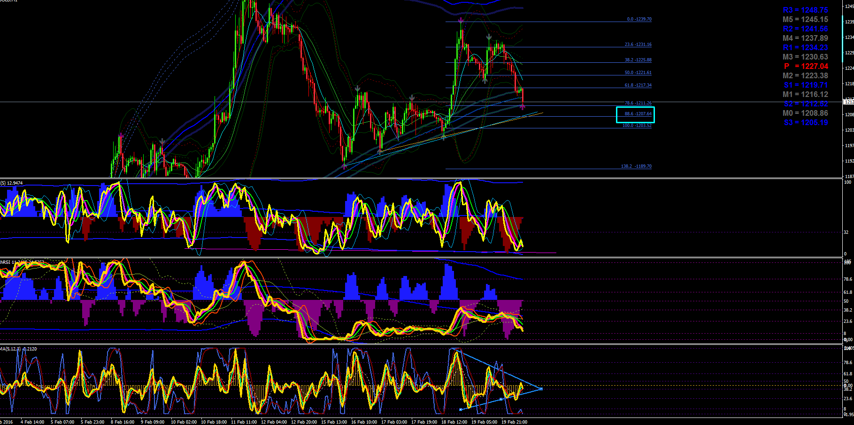Select the MA(5,12,3) 0.2120 indicator label

[x=18, y=349]
